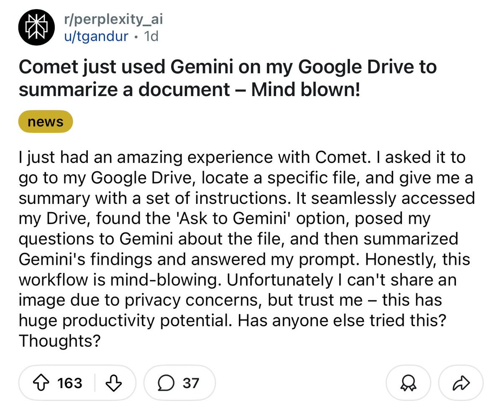Downvote the post with the down arrow
Image resolution: width=502 pixels, height=404 pixels.
tap(114, 382)
